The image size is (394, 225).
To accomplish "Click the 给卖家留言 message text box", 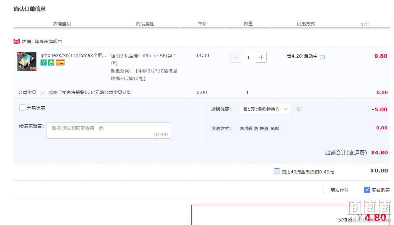I will tap(109, 131).
